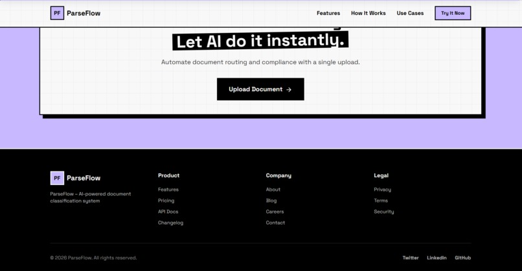This screenshot has height=271, width=522.
Task: Click the footer tagline 'AI-powered document classification system'
Action: 91,197
